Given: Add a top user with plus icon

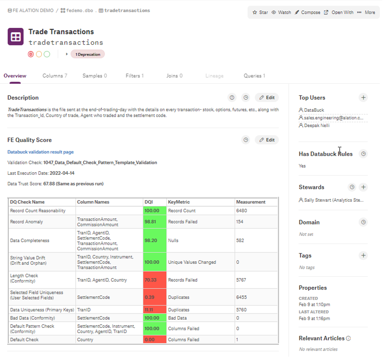Looking at the screenshot, I should coord(363,98).
